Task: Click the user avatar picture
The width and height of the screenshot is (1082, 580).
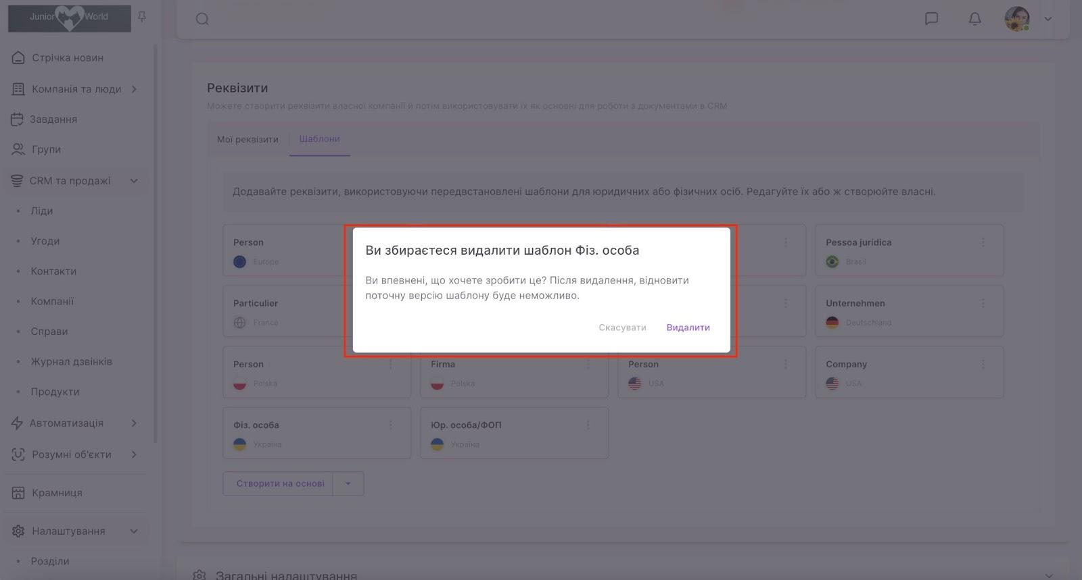Action: click(x=1017, y=19)
